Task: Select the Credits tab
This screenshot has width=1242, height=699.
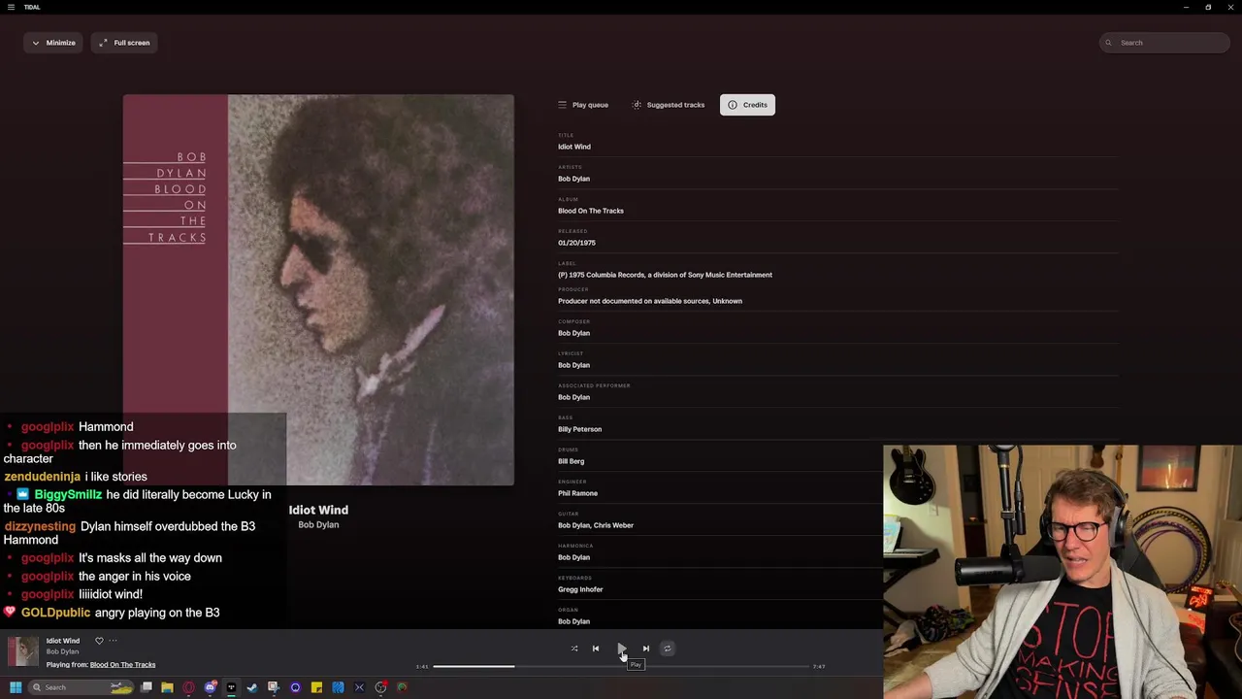Action: point(747,105)
